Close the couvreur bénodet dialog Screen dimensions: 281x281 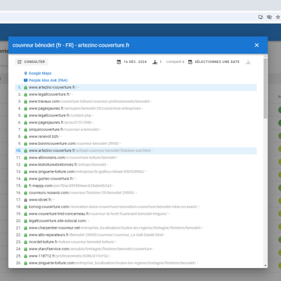(x=257, y=45)
